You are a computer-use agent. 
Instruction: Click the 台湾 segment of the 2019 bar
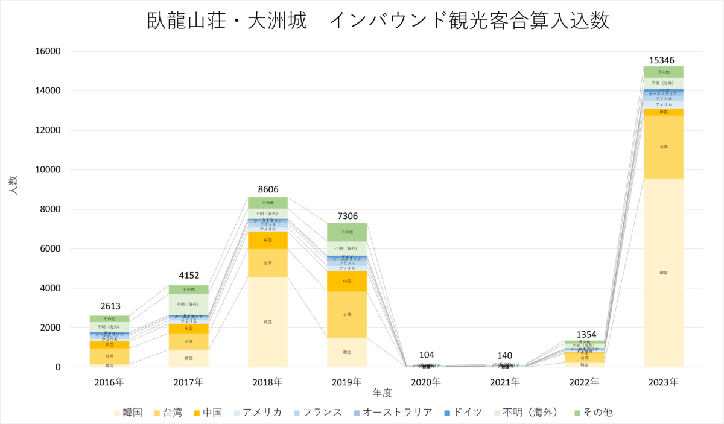[x=347, y=314]
